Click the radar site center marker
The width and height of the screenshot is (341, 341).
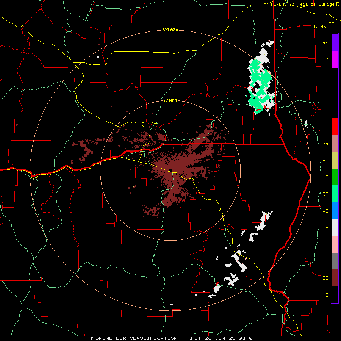[x=170, y=170]
